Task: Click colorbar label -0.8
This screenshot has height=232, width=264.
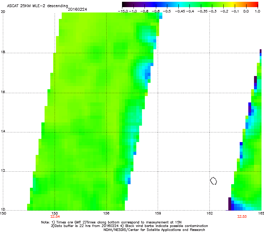Action: tap(144, 11)
